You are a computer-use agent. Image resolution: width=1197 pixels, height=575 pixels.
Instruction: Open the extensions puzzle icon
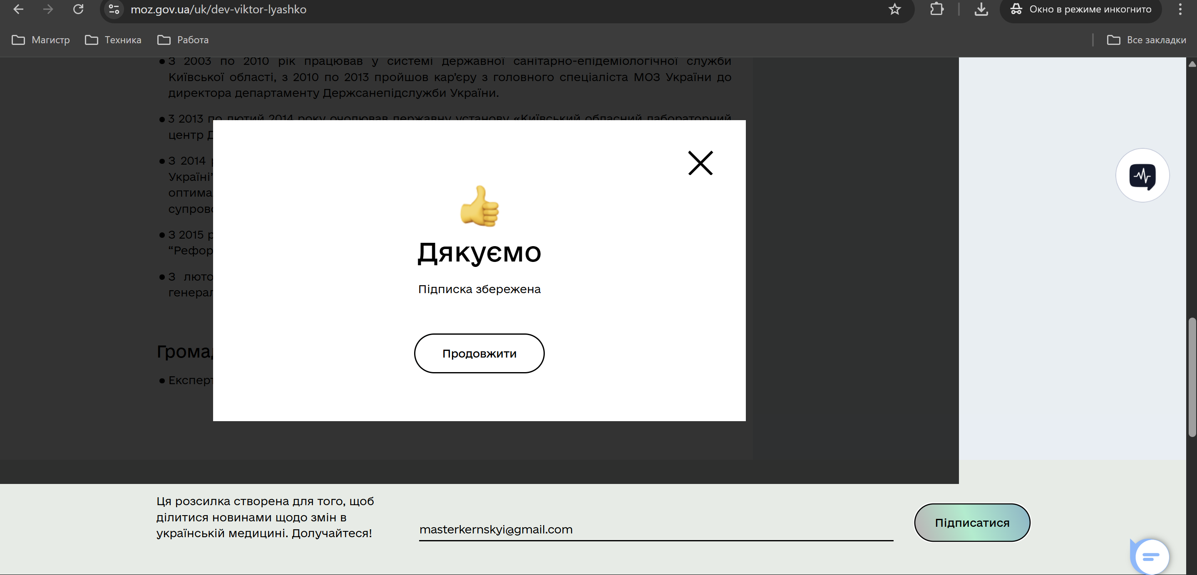tap(936, 9)
